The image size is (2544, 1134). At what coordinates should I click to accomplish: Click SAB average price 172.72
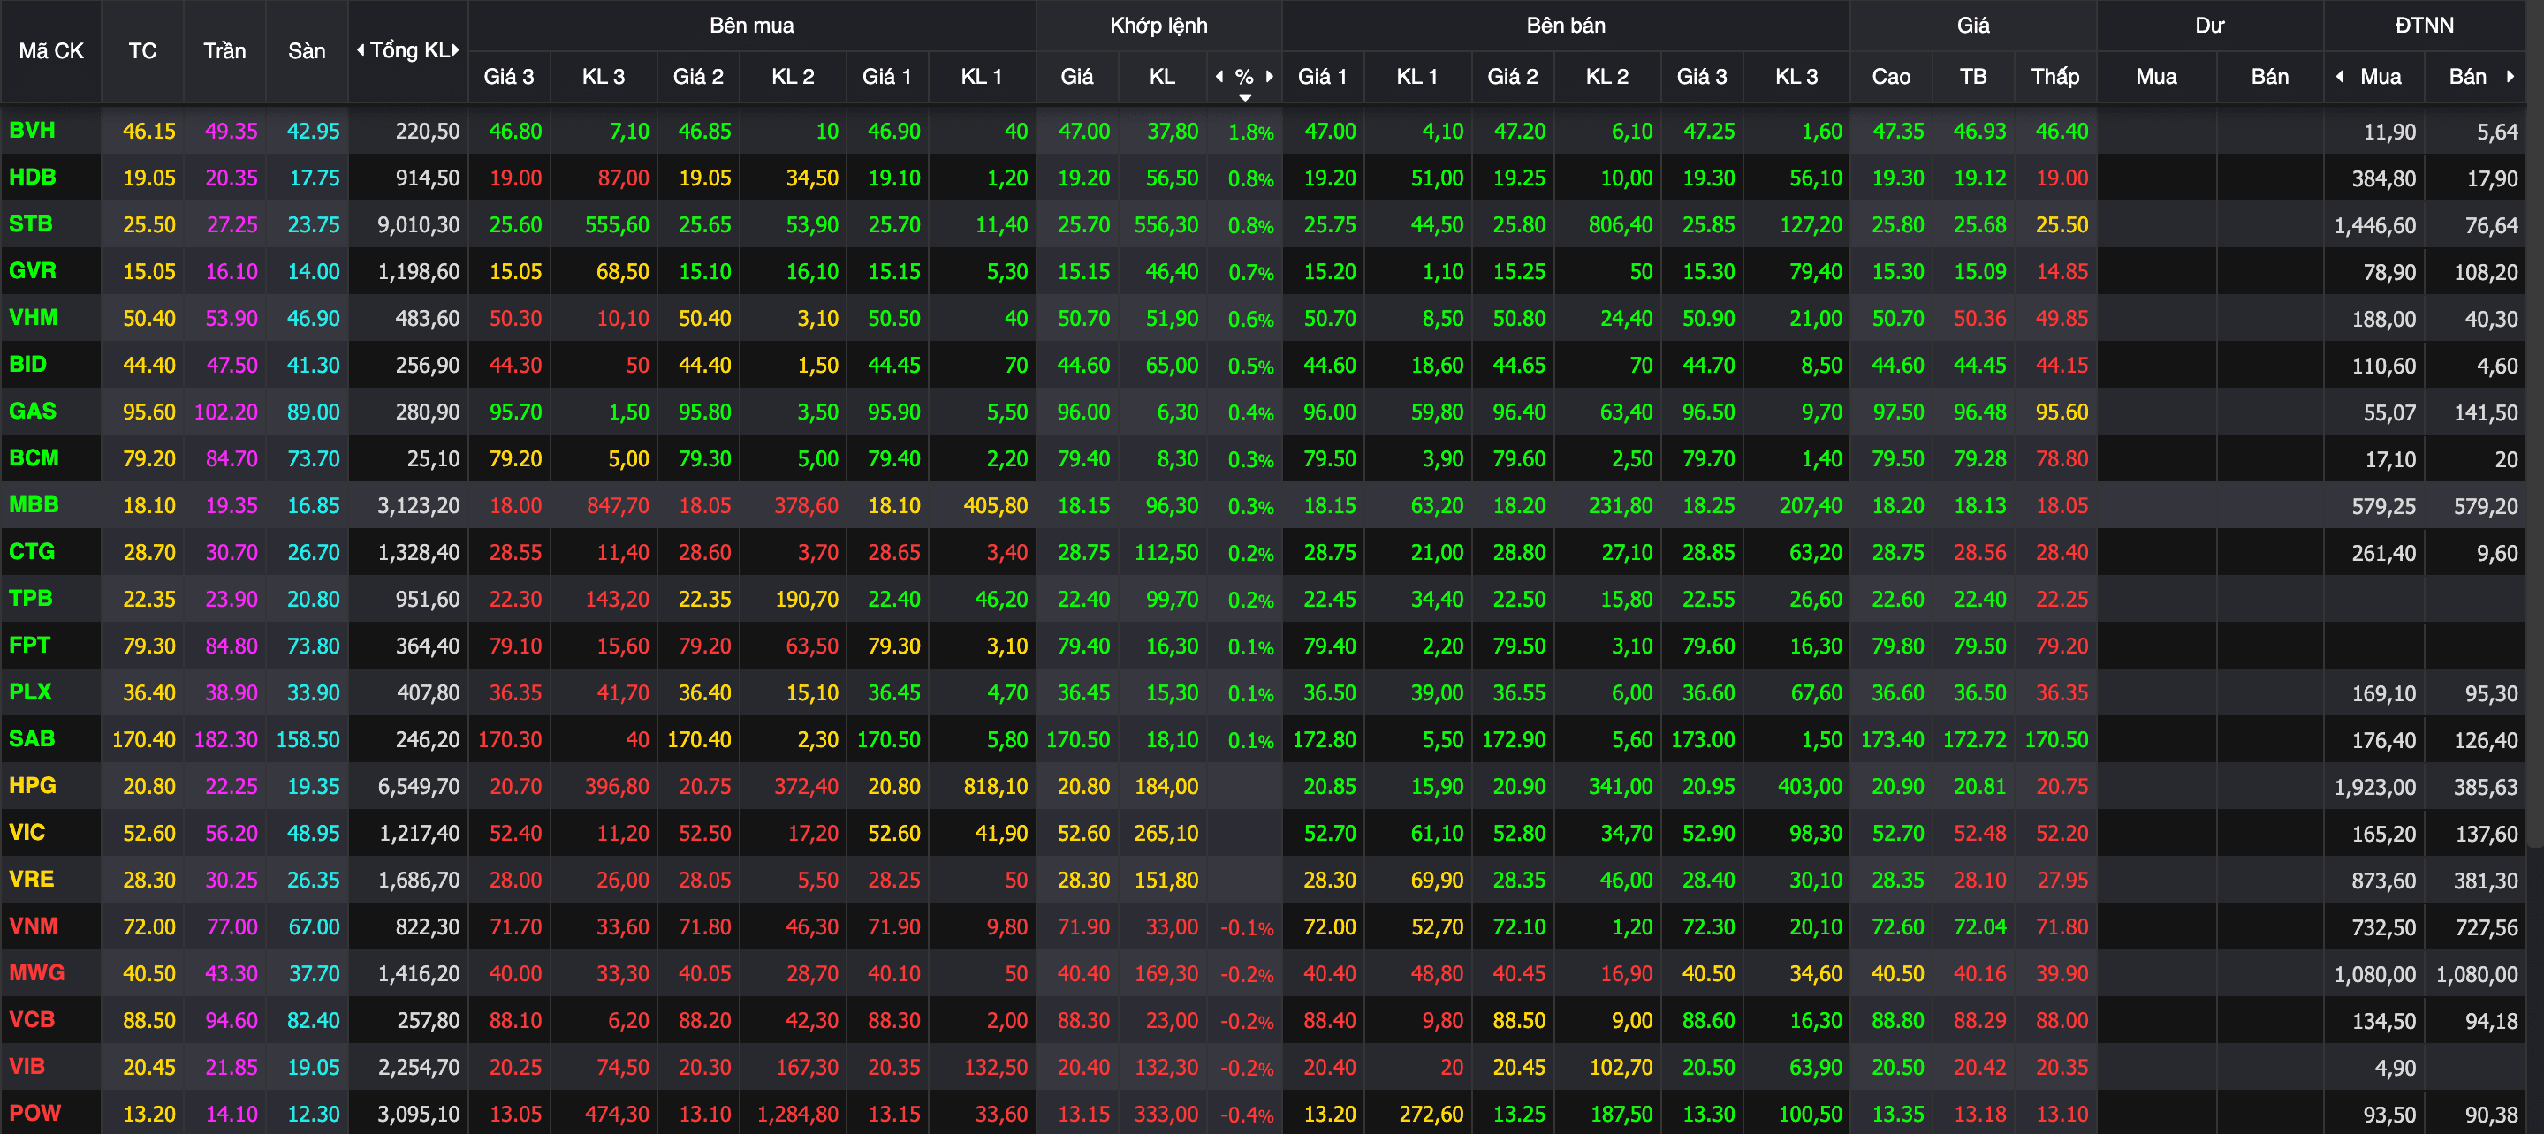tap(1974, 740)
